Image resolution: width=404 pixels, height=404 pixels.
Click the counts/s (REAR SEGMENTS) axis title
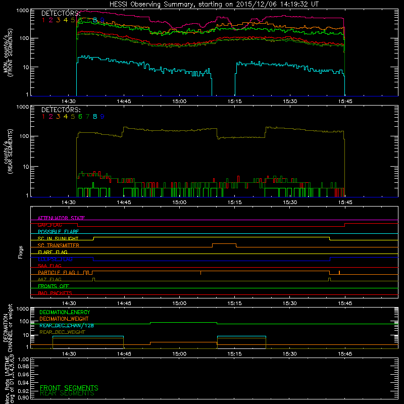[8, 151]
